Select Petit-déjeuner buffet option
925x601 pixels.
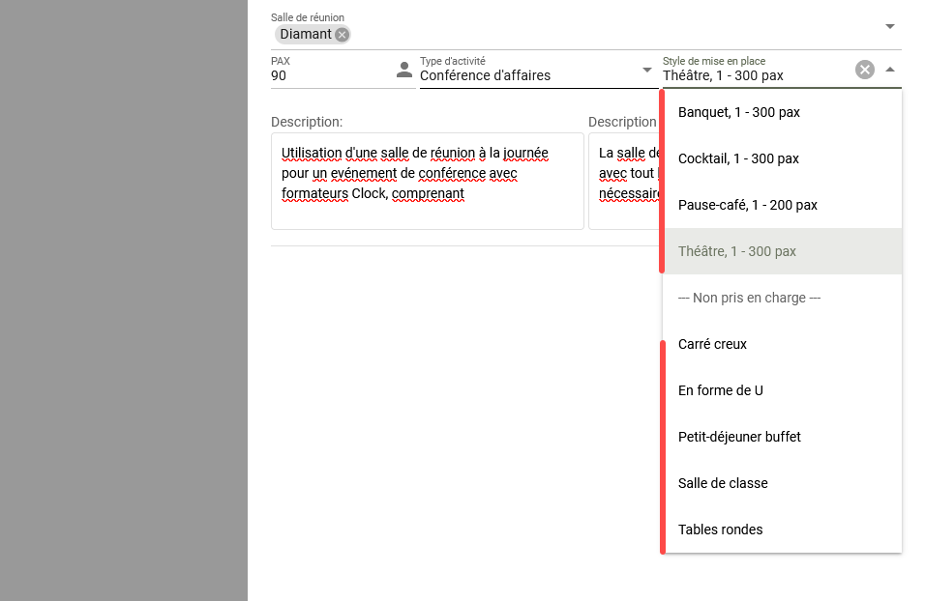point(782,437)
